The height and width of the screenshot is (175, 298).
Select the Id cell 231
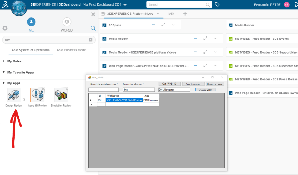[101, 100]
